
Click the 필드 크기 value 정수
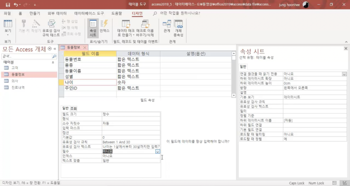tap(131, 114)
